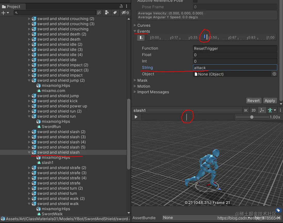Adjust the preview speed slider handle
Screen dimensions: 283x223
(252, 117)
